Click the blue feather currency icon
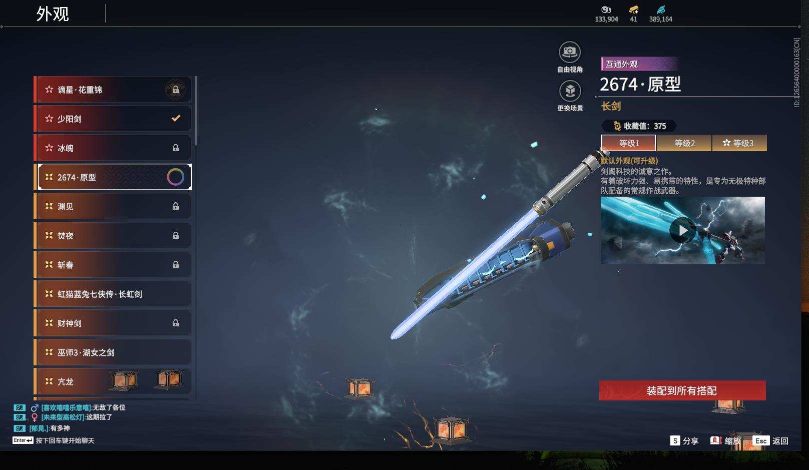The width and height of the screenshot is (809, 470). tap(661, 10)
